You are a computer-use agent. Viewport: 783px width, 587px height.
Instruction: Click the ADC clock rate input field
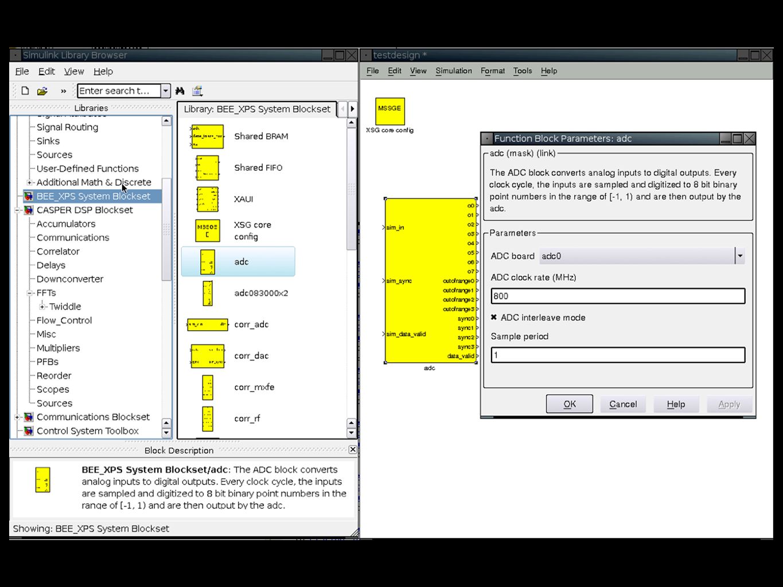pos(618,296)
